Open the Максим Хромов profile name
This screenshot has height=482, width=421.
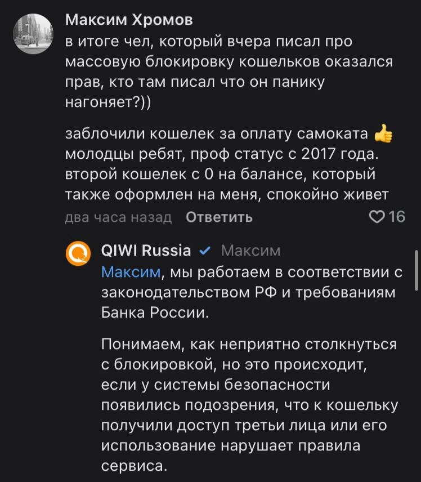129,21
